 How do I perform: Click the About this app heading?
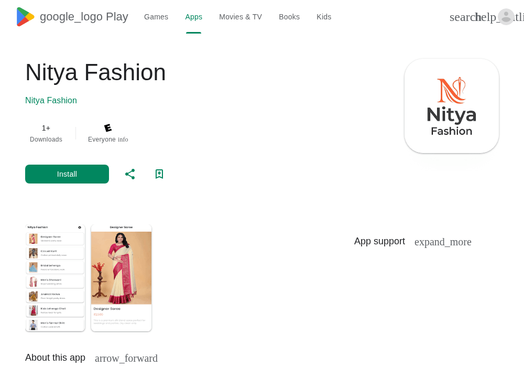(55, 358)
